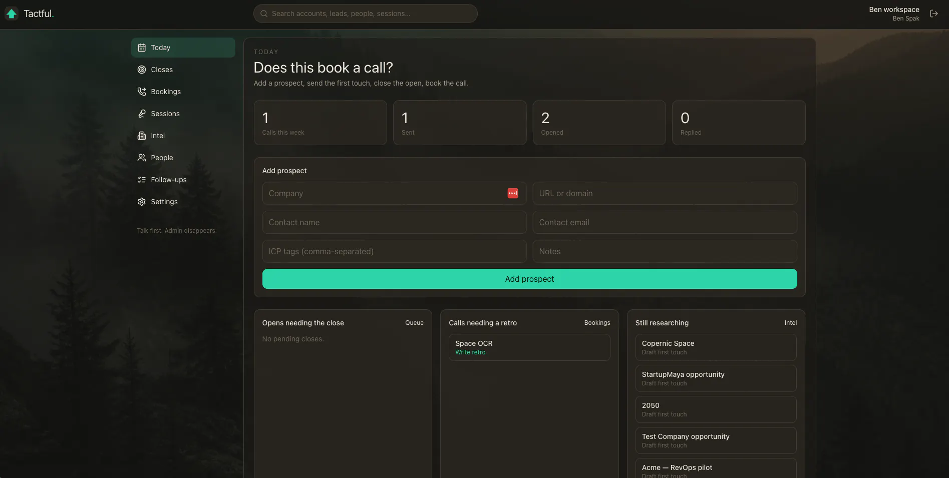Open the Copernic Space research card

pyautogui.click(x=716, y=347)
